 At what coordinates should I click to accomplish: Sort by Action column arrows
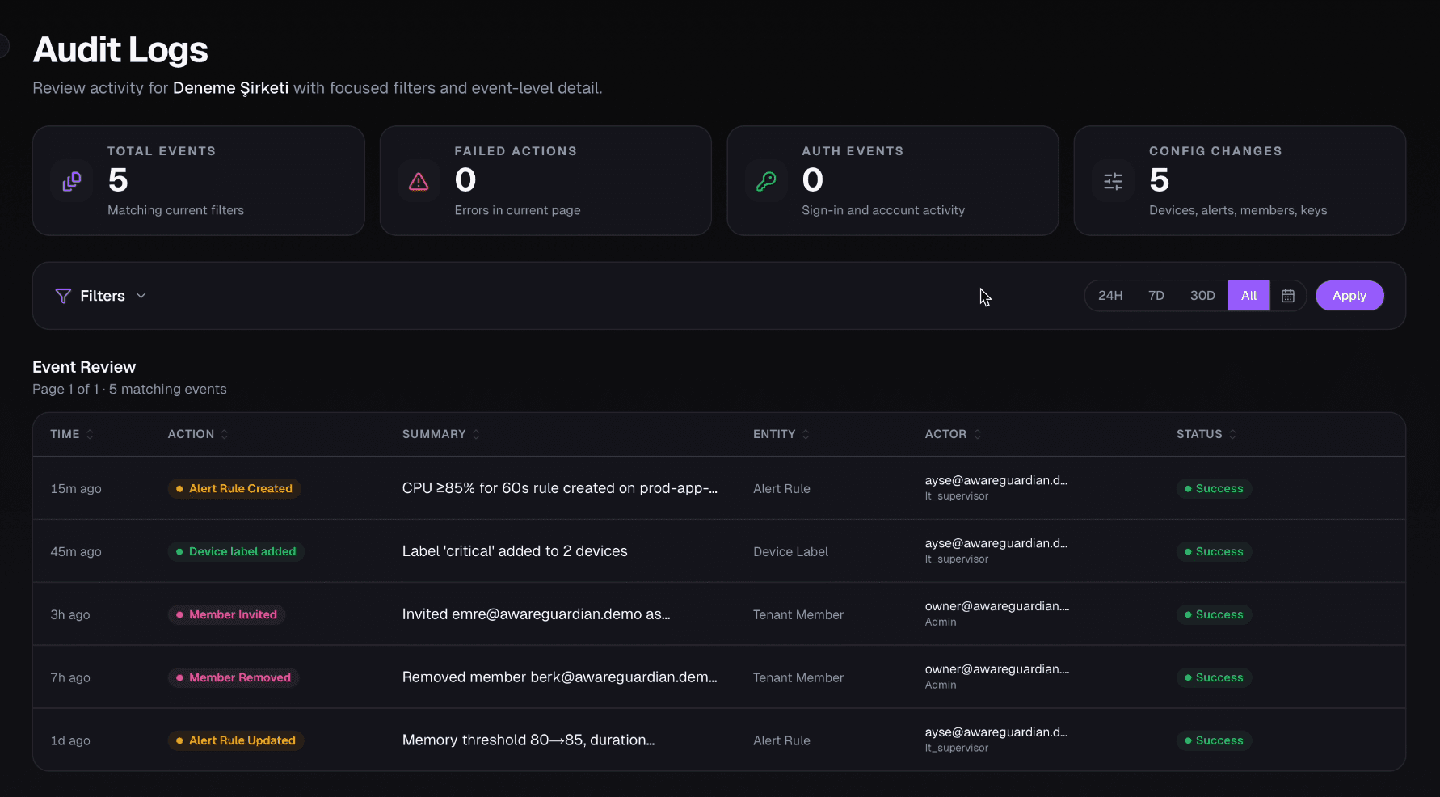tap(225, 434)
